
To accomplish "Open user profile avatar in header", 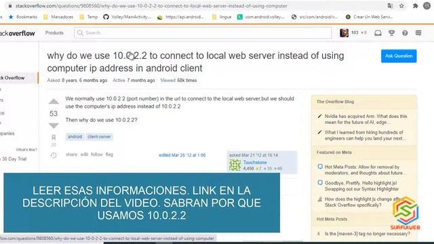I will [x=344, y=33].
